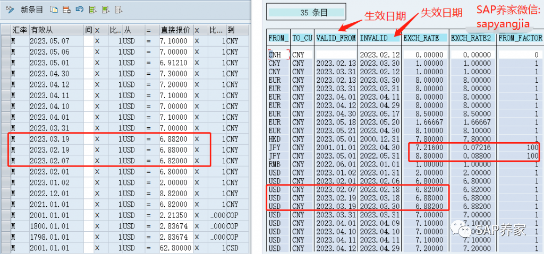Select row selector for 2023.03.19 row
Screen dimensions: 544x254
click(5, 139)
